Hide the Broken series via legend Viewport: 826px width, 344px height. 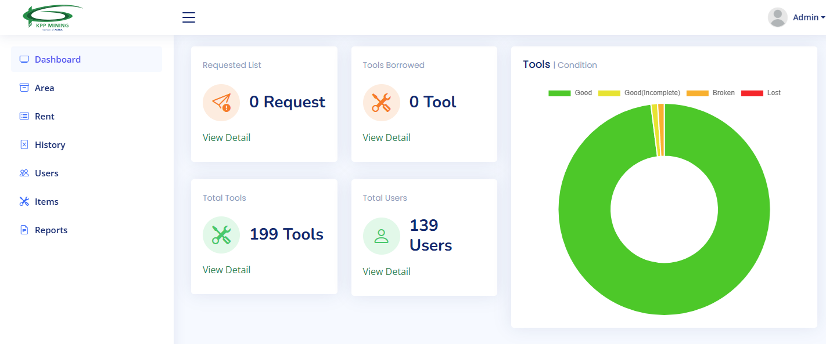point(710,93)
